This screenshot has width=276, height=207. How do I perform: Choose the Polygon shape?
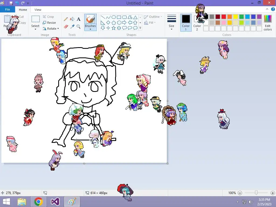click(x=130, y=17)
